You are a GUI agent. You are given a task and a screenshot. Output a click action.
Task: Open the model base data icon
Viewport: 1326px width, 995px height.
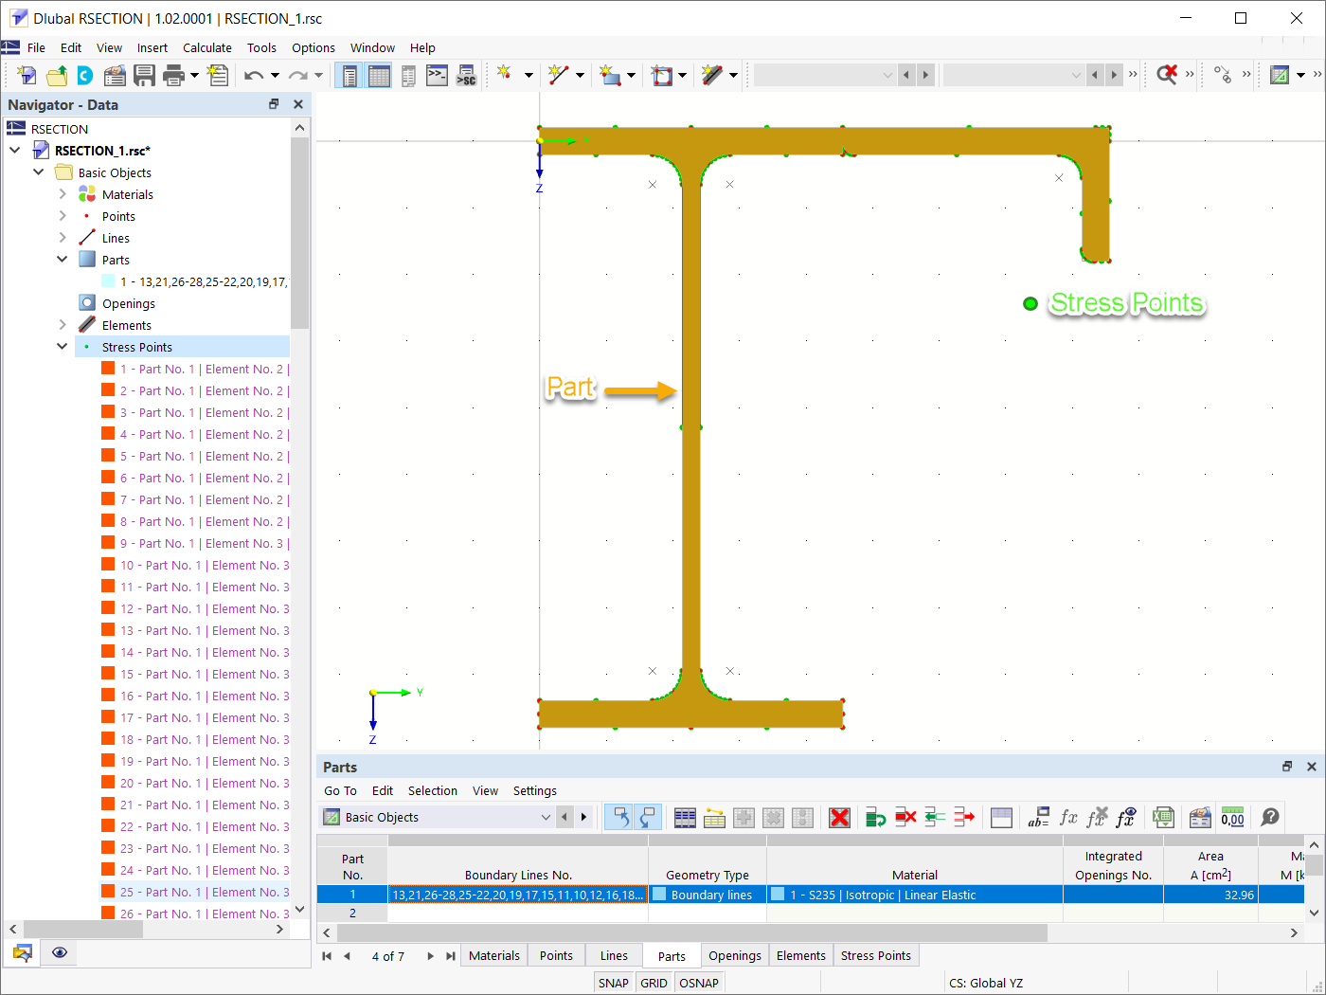click(115, 75)
